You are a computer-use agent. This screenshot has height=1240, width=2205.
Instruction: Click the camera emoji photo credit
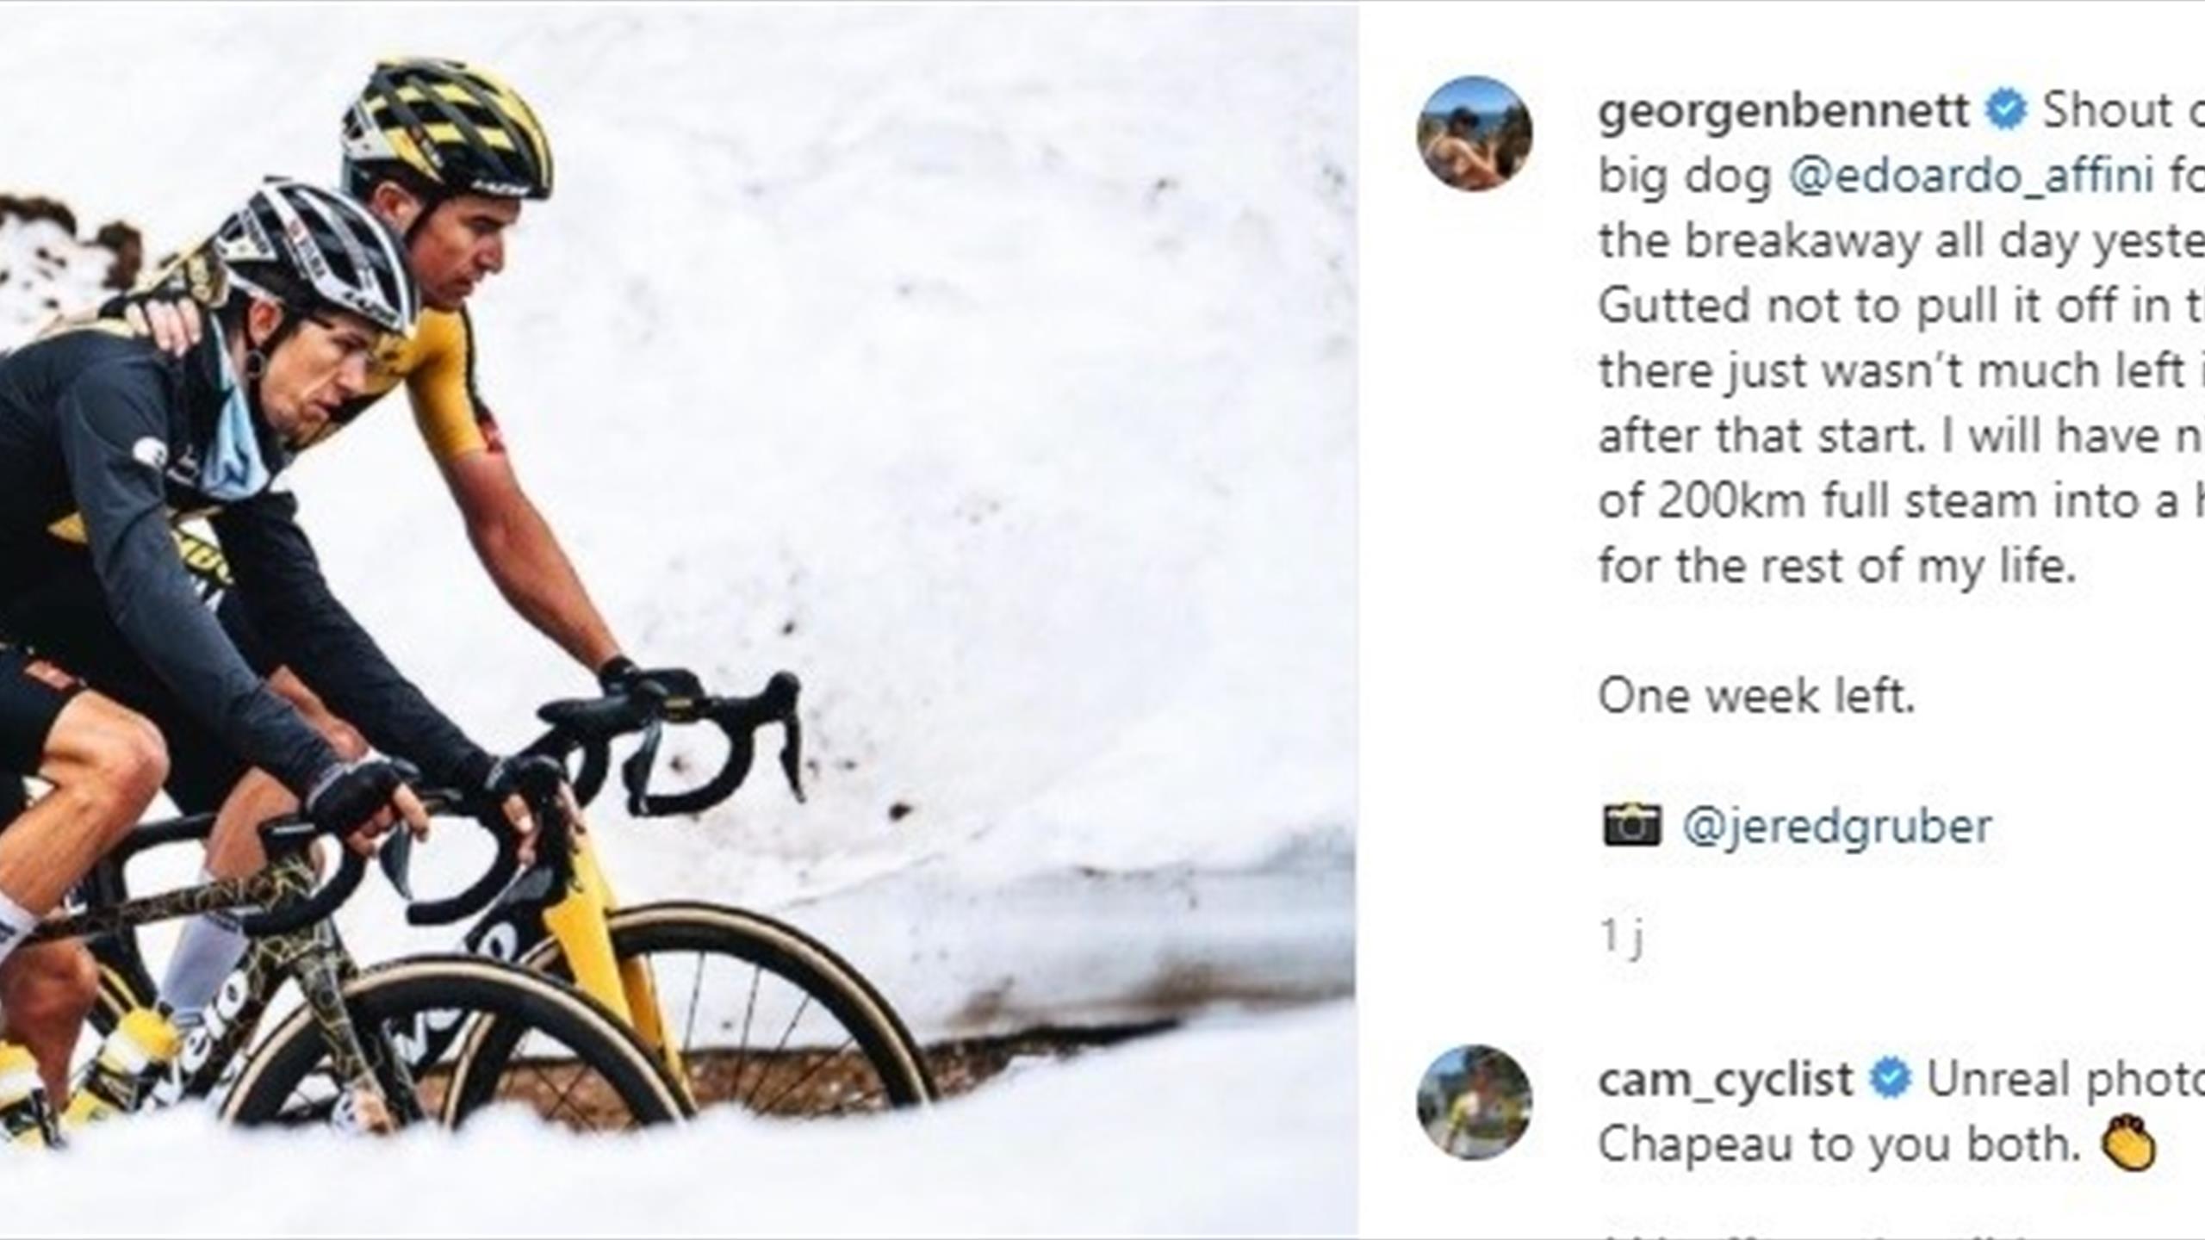coord(1630,826)
